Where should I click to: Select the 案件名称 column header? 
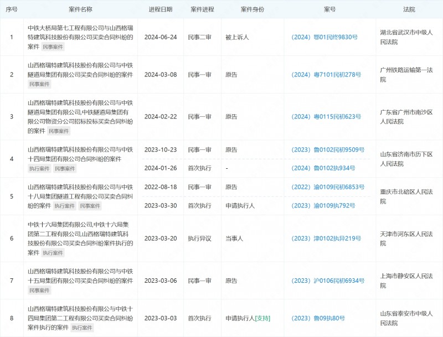click(x=80, y=9)
